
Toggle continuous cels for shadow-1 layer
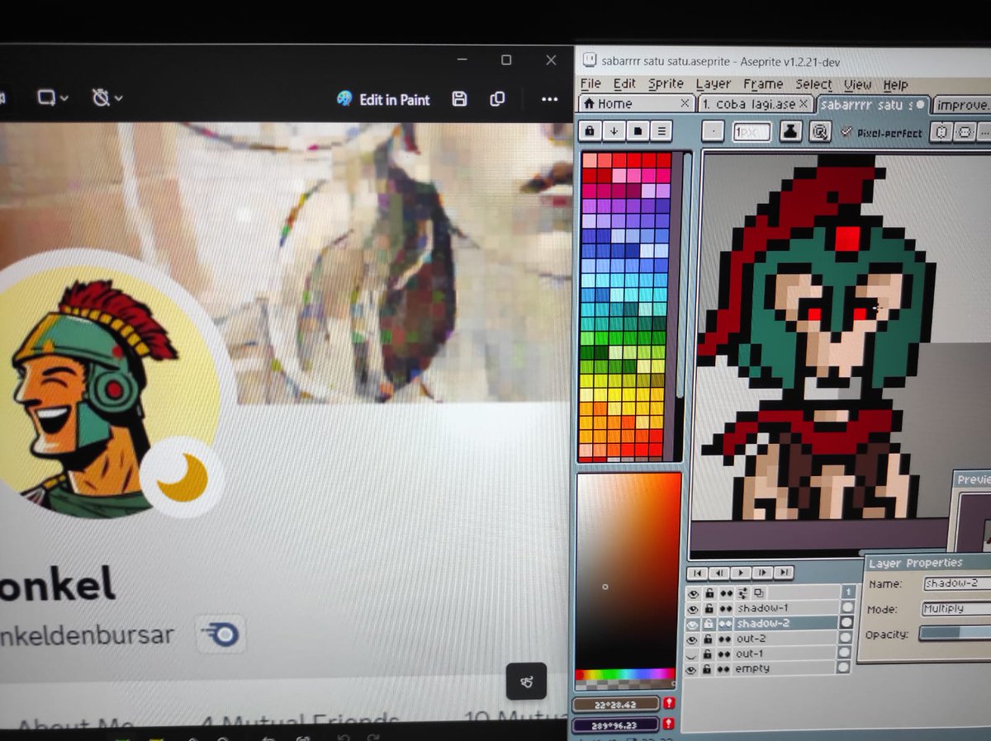click(x=725, y=609)
